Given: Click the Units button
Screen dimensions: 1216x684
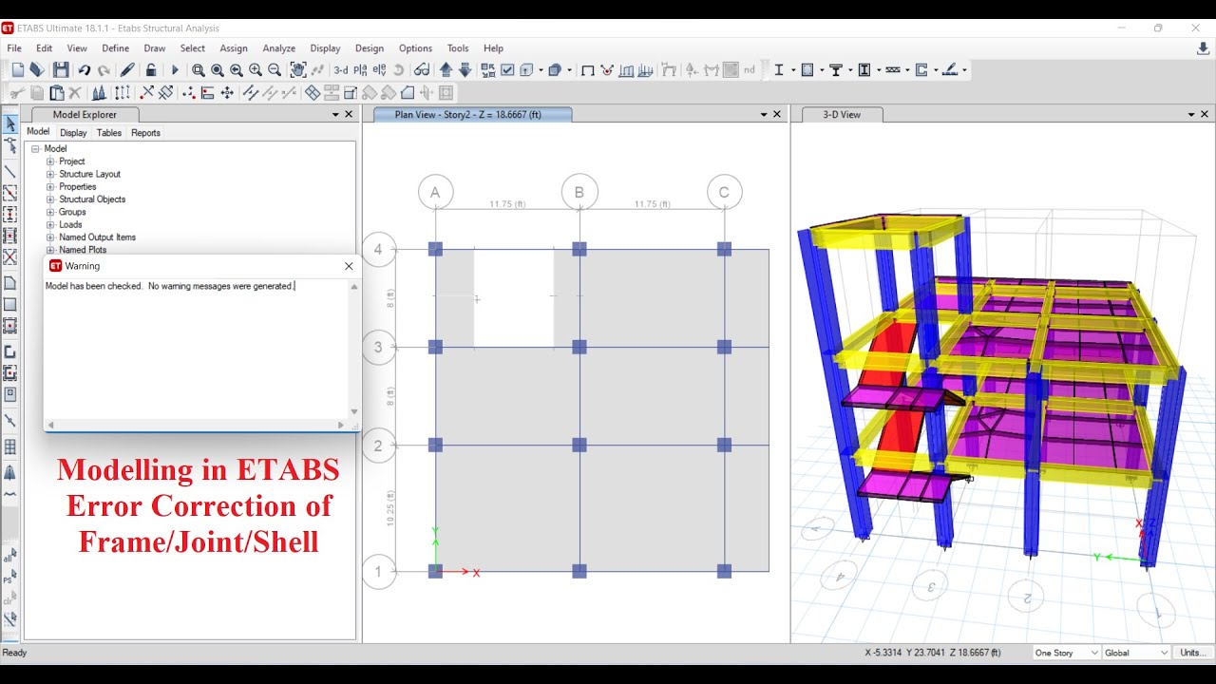Looking at the screenshot, I should [x=1193, y=653].
